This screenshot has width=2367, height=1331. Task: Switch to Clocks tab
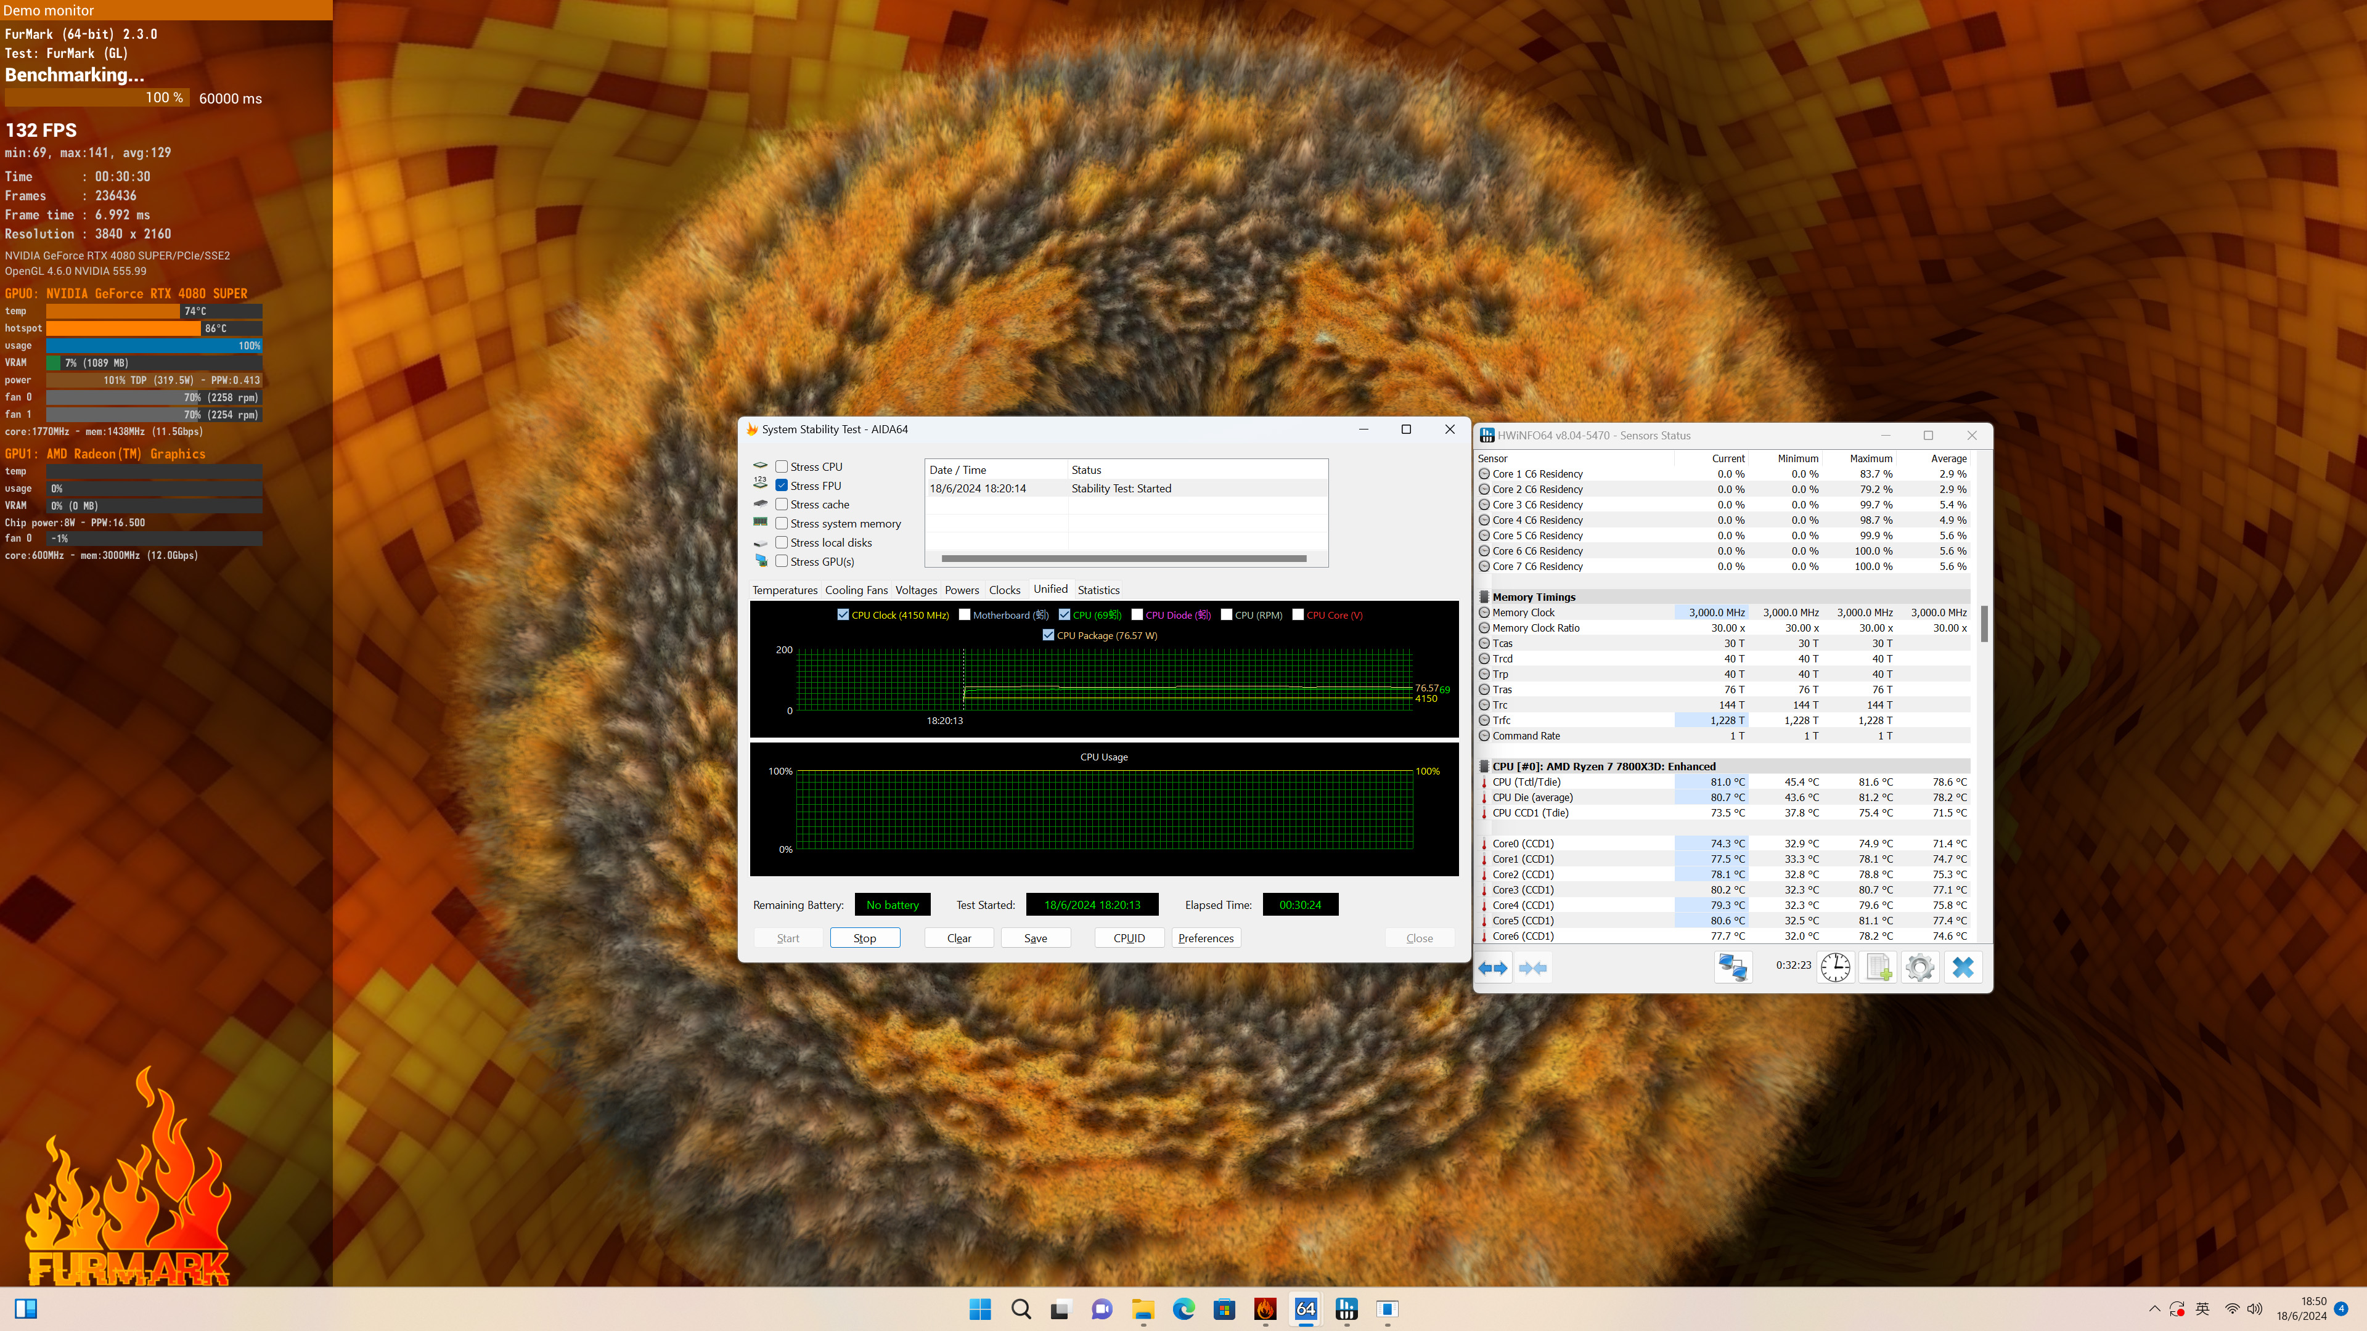click(x=1004, y=590)
